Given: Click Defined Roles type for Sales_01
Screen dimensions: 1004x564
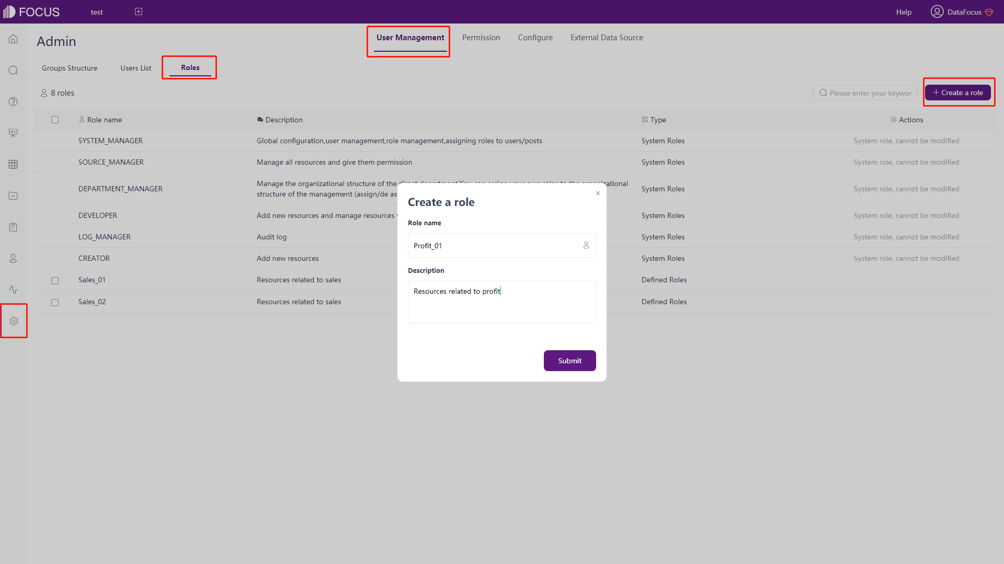Looking at the screenshot, I should (x=664, y=280).
